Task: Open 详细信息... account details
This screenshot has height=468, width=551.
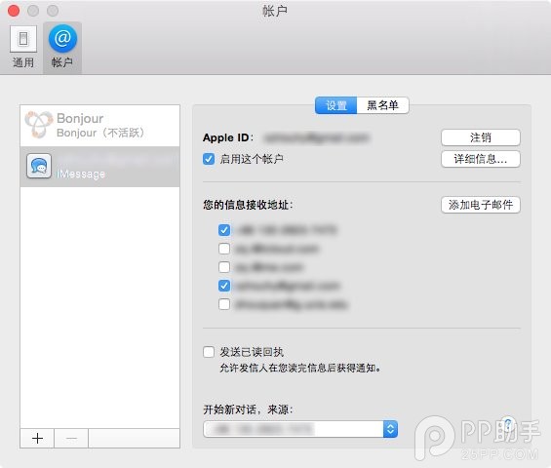Action: [x=481, y=159]
